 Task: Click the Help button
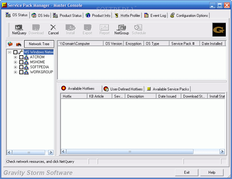212,172
